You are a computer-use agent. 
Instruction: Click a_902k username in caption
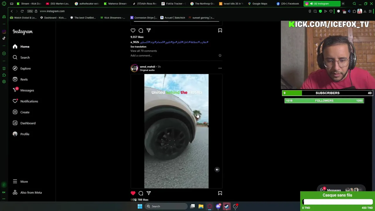tap(135, 42)
